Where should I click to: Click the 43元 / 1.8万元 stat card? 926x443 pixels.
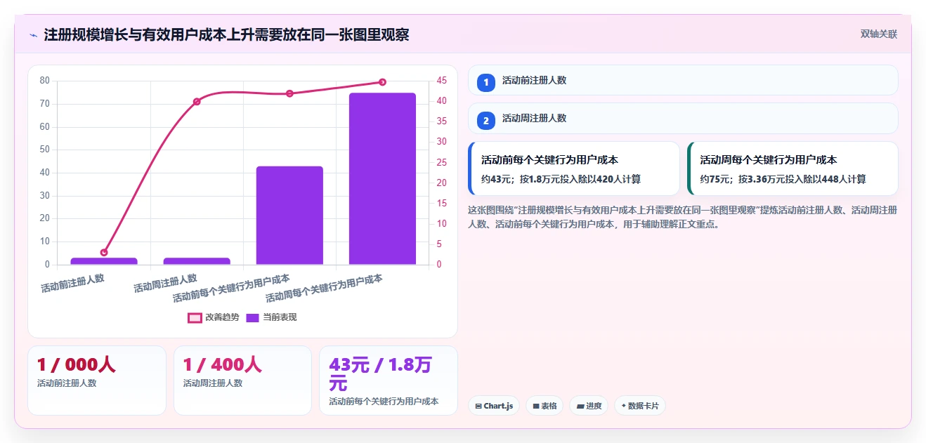tap(389, 381)
